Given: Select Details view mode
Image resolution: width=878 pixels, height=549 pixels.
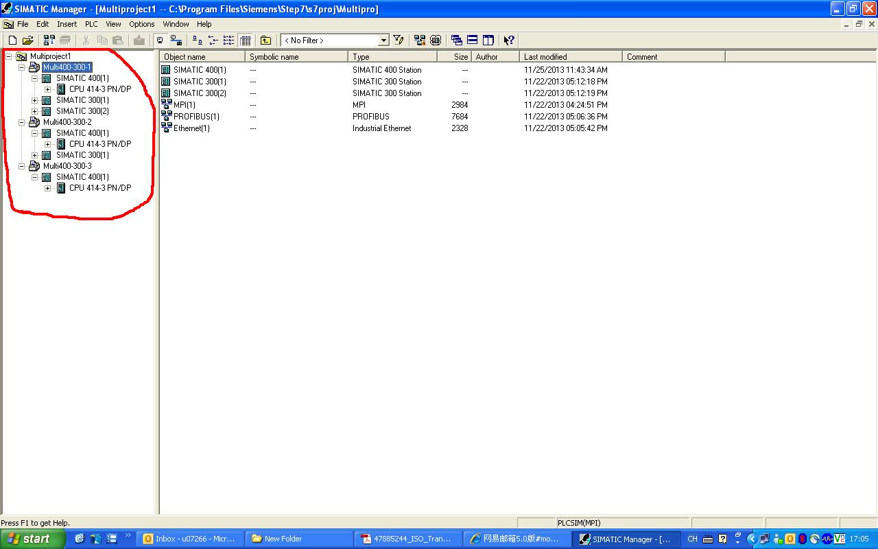Looking at the screenshot, I should tap(245, 40).
